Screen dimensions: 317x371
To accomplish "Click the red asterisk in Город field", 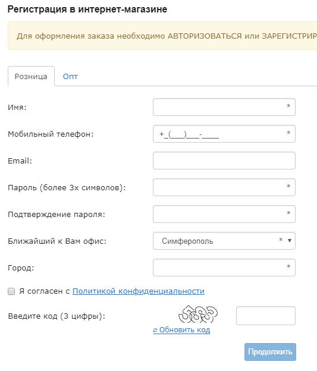I will 288,267.
